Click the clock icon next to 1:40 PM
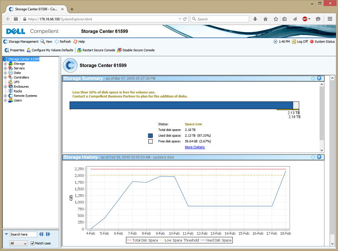The image size is (338, 251). [275, 42]
